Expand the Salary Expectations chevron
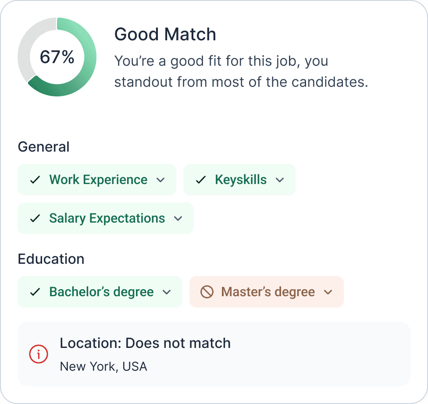Image resolution: width=428 pixels, height=404 pixels. tap(178, 218)
